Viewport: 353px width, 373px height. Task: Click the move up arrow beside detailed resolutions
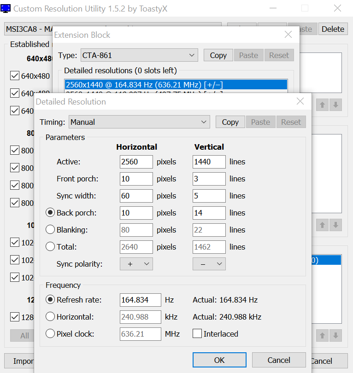tap(323, 105)
